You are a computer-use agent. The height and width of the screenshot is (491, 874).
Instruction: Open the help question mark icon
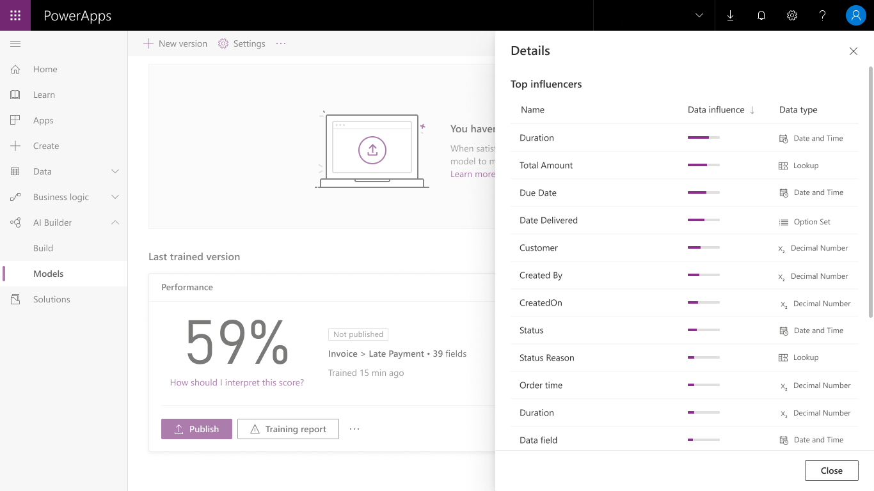coord(823,15)
